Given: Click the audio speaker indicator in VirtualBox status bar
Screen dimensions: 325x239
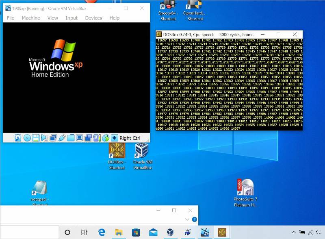Looking at the screenshot, I should coord(44,138).
